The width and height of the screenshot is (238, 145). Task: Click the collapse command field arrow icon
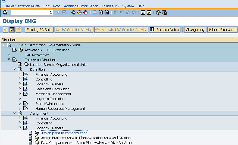point(58,12)
